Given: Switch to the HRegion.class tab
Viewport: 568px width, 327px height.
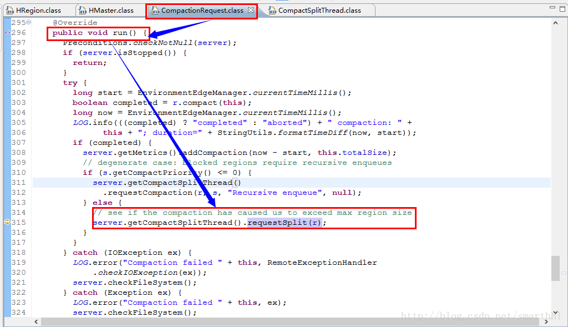Looking at the screenshot, I should (x=38, y=11).
